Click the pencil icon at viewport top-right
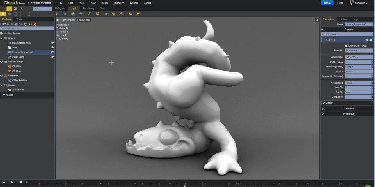The width and height of the screenshot is (375, 187). point(317,20)
